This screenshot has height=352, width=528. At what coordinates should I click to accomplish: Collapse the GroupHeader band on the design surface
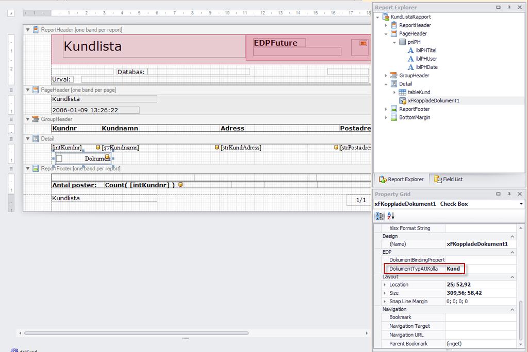tap(28, 119)
